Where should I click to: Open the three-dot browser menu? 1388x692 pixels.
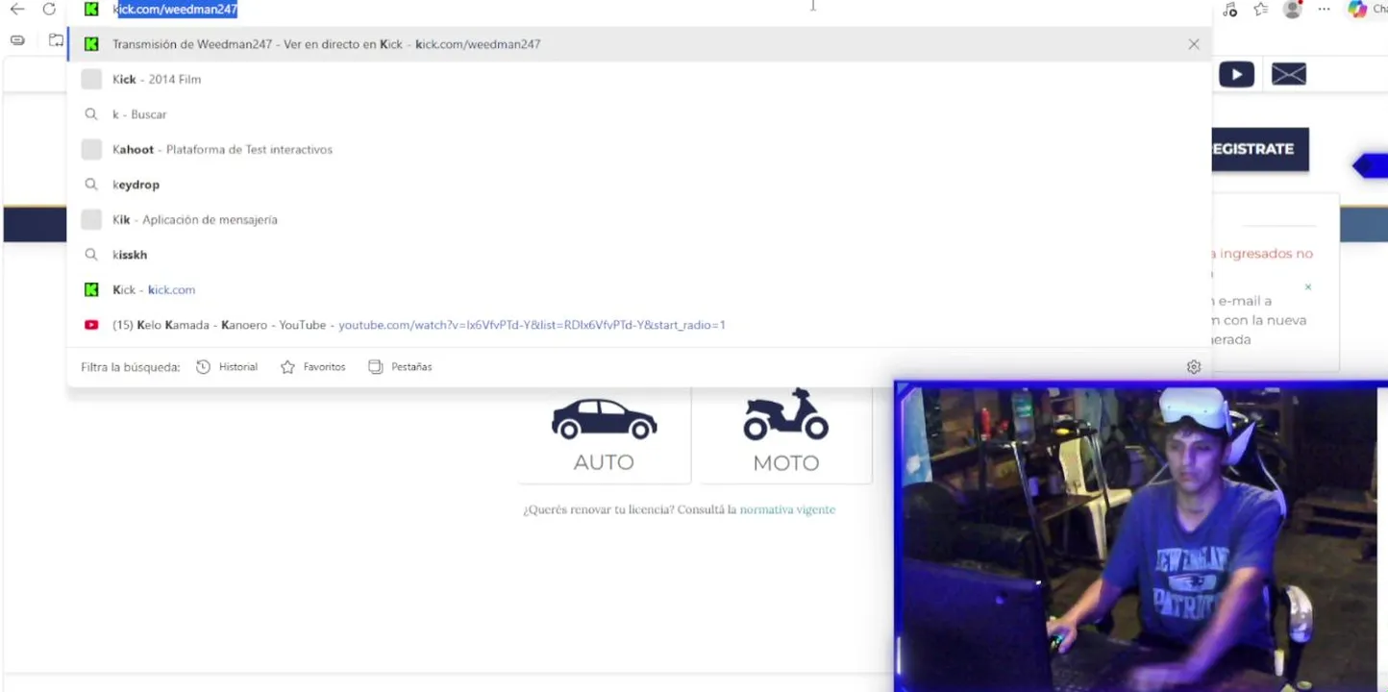click(x=1324, y=10)
